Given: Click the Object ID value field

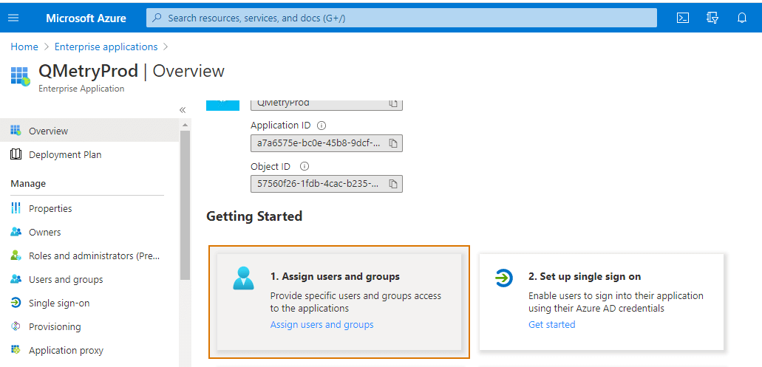Looking at the screenshot, I should (327, 184).
